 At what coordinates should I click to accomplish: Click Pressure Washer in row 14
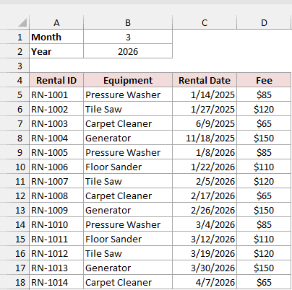tap(128, 224)
